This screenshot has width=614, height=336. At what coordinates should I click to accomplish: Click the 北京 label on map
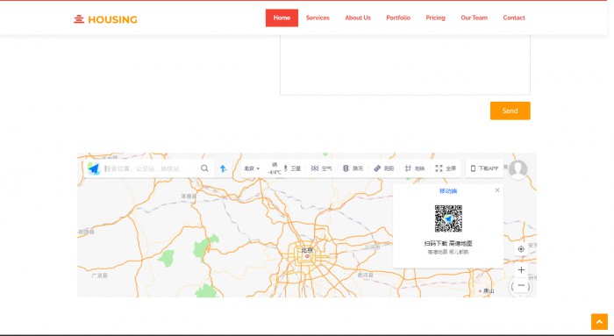pyautogui.click(x=307, y=250)
